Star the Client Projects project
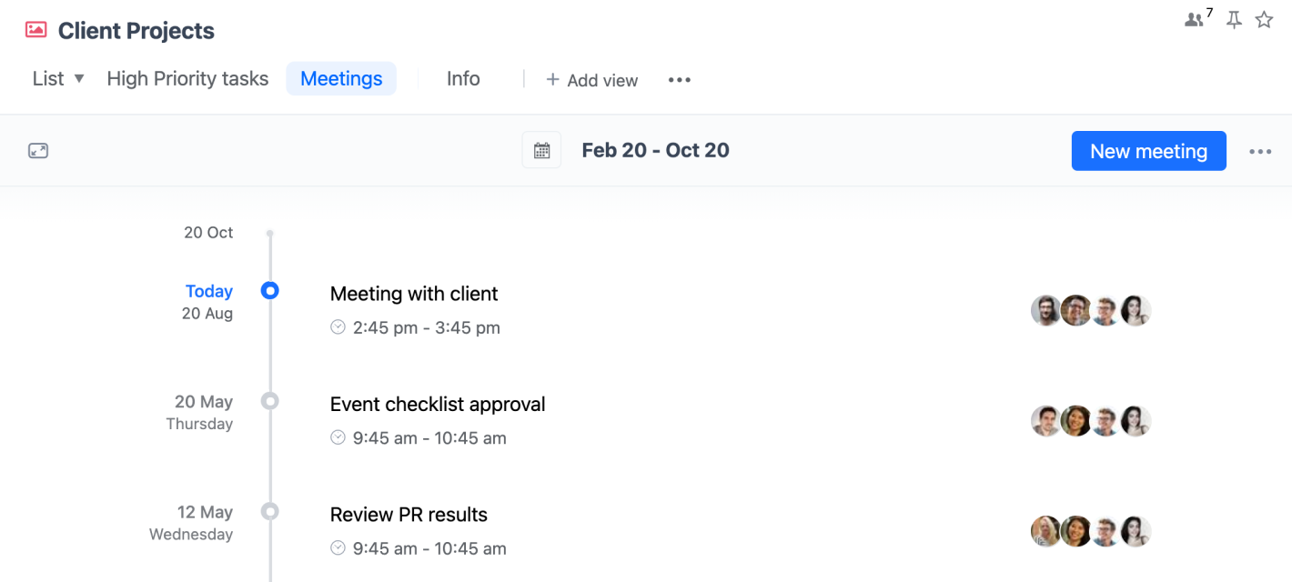This screenshot has height=582, width=1292. (1264, 20)
